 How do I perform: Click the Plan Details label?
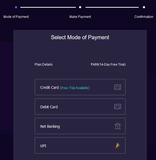[44, 65]
